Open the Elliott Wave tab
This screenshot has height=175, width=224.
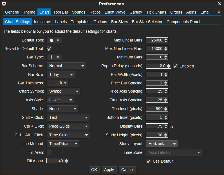(x=115, y=12)
